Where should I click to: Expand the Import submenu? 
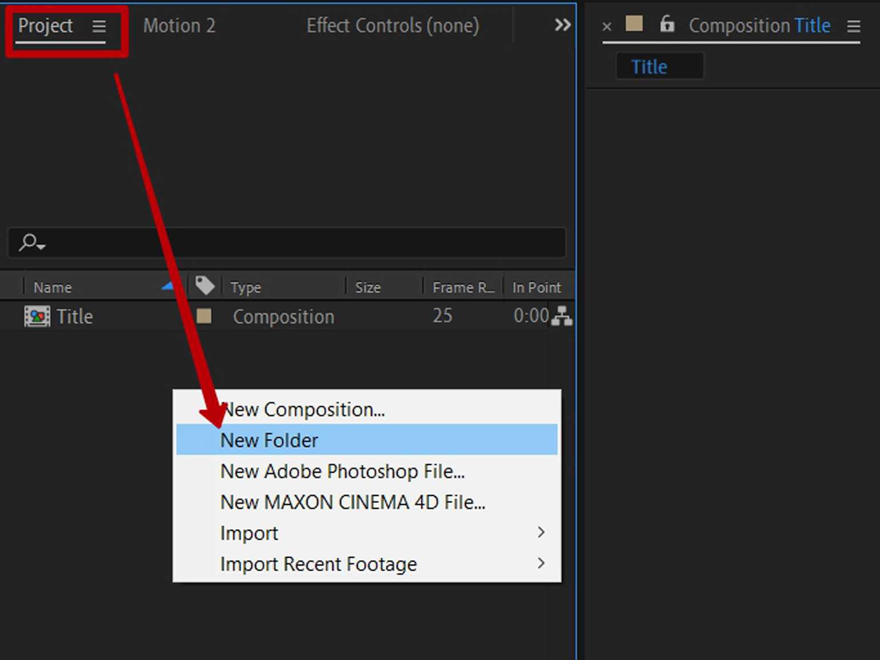coord(541,533)
